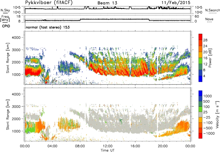Click the velocity panel's "Slant Range [km]" label
The image size is (220, 152).
coord(8,115)
